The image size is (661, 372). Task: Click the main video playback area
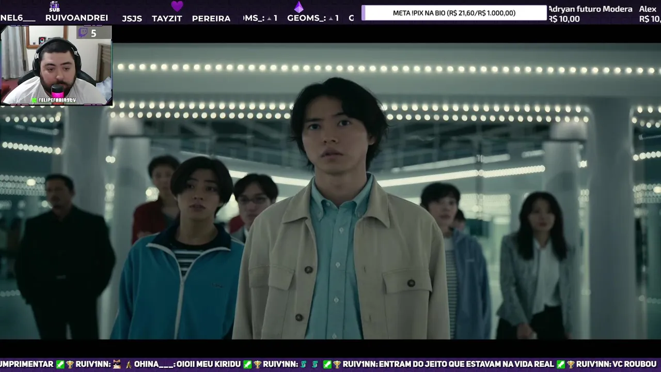pos(330,191)
